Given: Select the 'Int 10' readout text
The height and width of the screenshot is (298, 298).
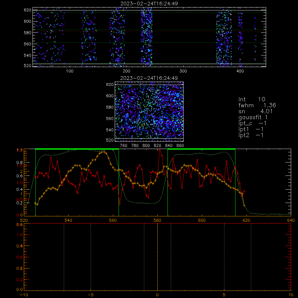Looking at the screenshot, I should point(252,99).
